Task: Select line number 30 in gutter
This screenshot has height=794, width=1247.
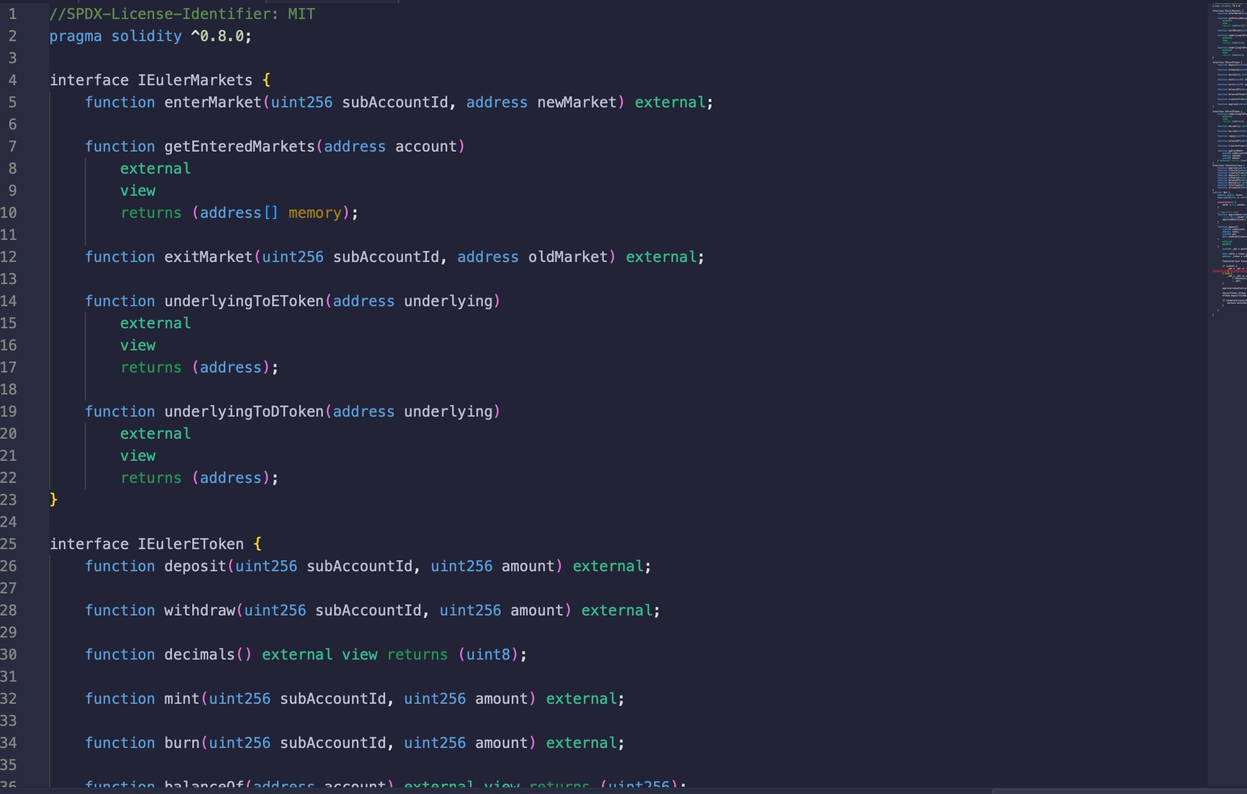Action: (9, 654)
